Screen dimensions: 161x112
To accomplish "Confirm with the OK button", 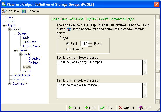I will 106,108.
